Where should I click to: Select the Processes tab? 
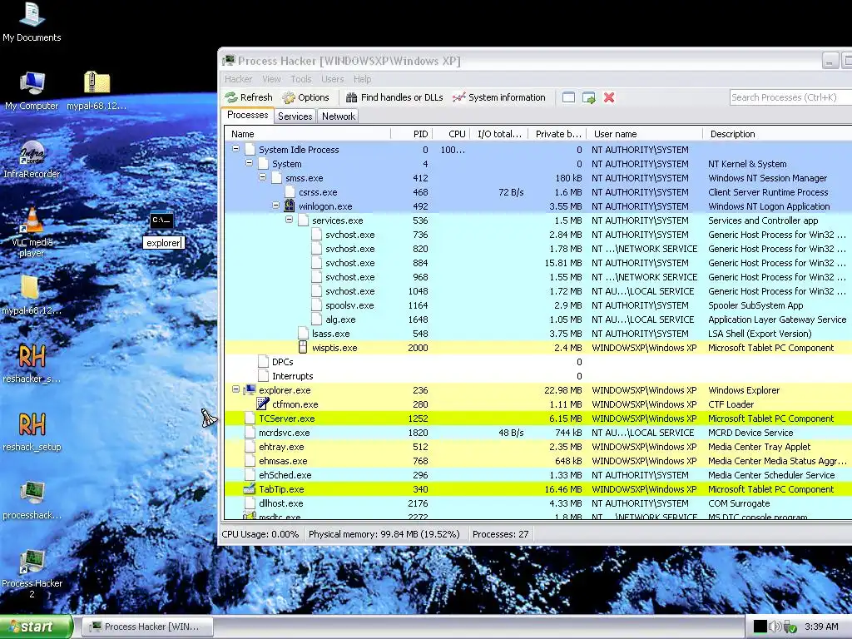tap(248, 115)
